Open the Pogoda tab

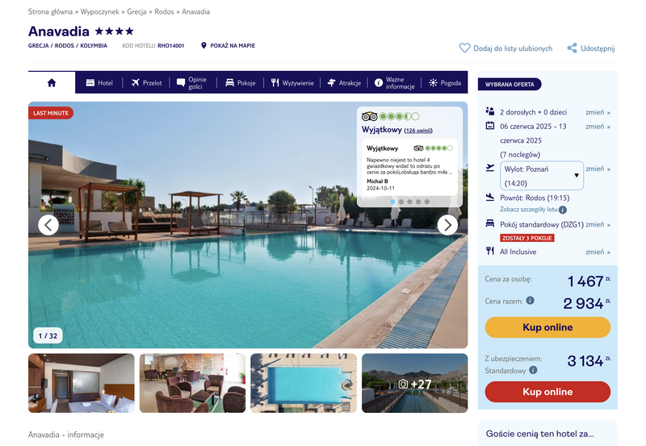coord(445,83)
